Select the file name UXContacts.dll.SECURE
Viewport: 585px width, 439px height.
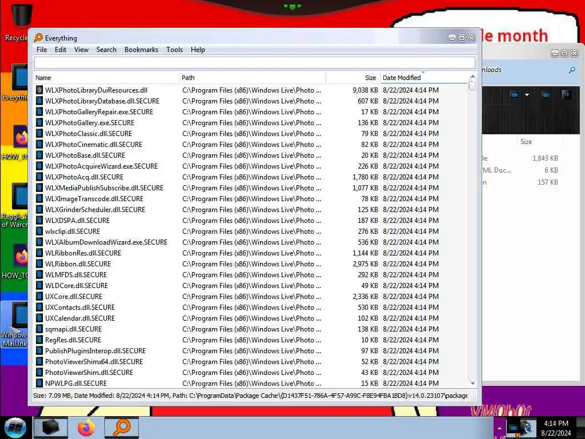point(80,307)
